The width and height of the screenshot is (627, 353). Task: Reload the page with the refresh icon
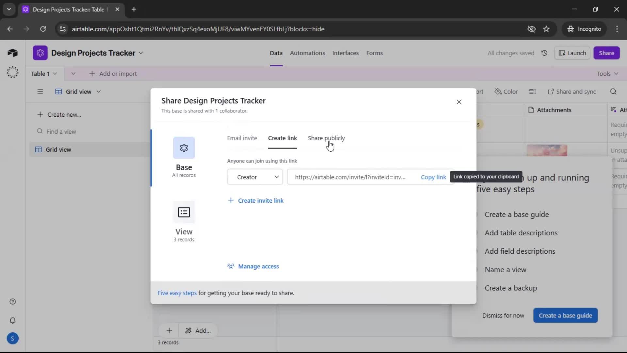pyautogui.click(x=43, y=29)
